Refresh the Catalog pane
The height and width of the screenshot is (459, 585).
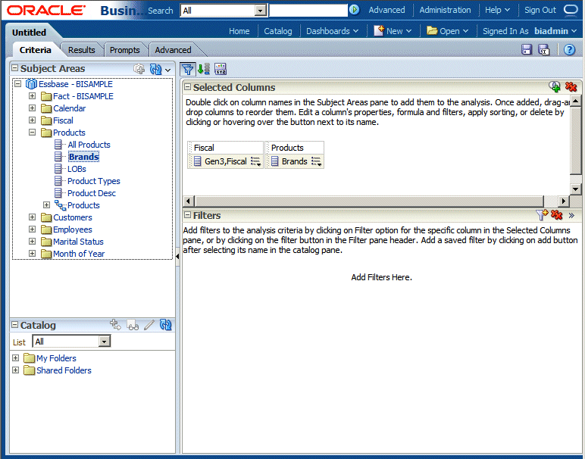(x=165, y=325)
